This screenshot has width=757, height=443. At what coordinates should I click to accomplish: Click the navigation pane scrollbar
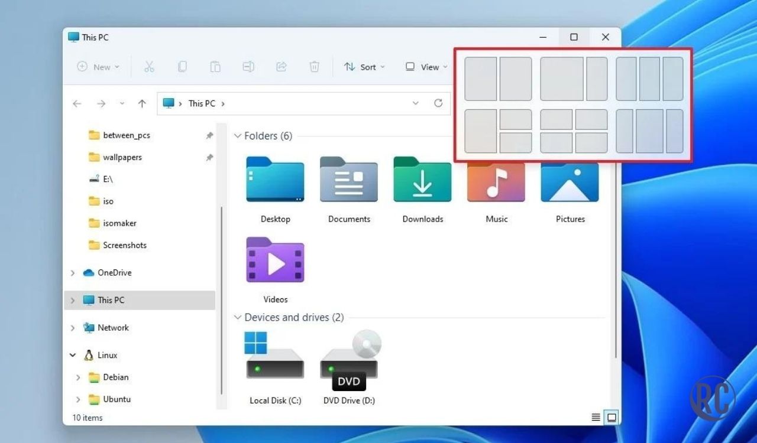click(222, 301)
